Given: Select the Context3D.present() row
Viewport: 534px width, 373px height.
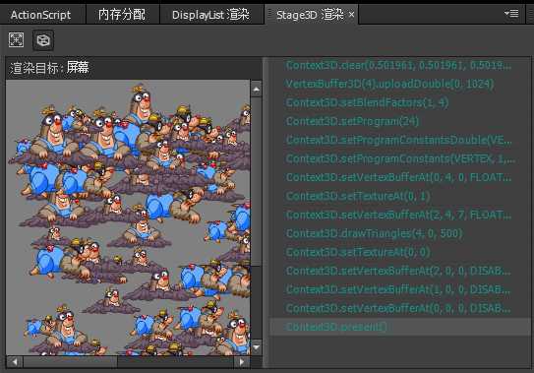Looking at the screenshot, I should [x=400, y=327].
